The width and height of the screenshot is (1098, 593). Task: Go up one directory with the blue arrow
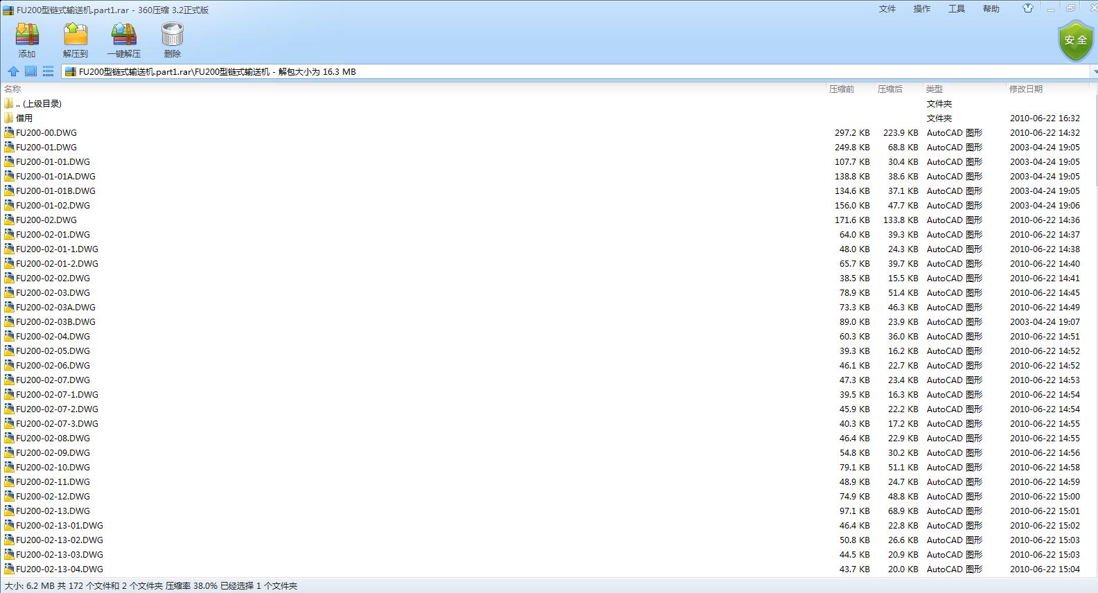click(x=13, y=71)
